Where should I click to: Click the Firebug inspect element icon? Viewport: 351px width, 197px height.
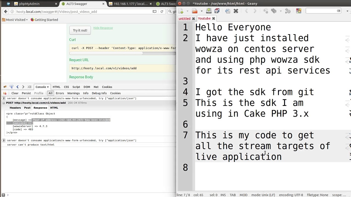(x=11, y=87)
